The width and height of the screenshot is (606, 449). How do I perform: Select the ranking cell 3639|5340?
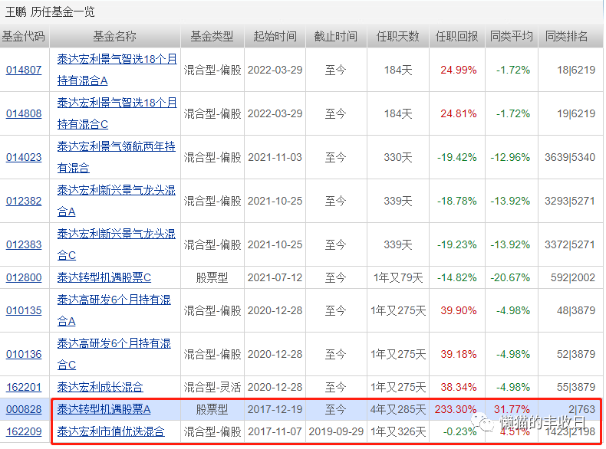click(x=570, y=157)
